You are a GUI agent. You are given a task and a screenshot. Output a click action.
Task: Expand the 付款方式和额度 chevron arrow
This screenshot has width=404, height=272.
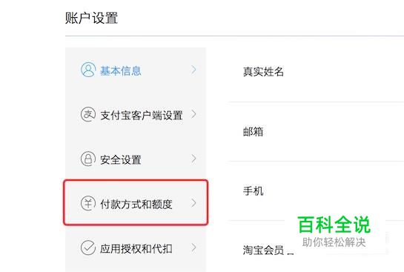[193, 203]
